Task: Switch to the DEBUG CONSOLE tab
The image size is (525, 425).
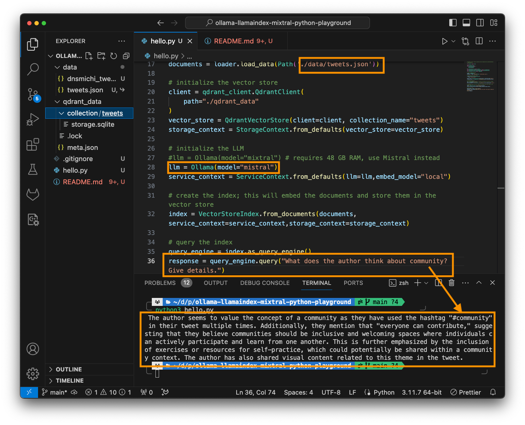Action: pos(265,283)
